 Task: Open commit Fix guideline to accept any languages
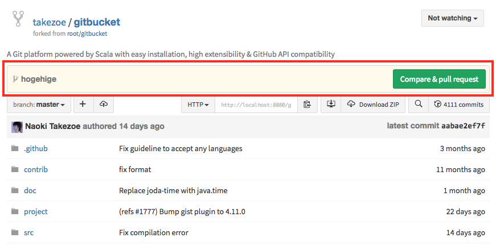point(181,148)
